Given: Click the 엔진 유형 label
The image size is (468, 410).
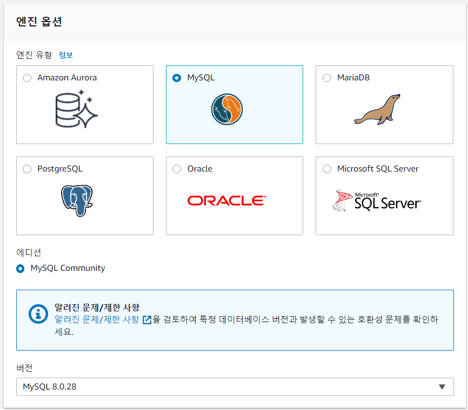Looking at the screenshot, I should 34,55.
